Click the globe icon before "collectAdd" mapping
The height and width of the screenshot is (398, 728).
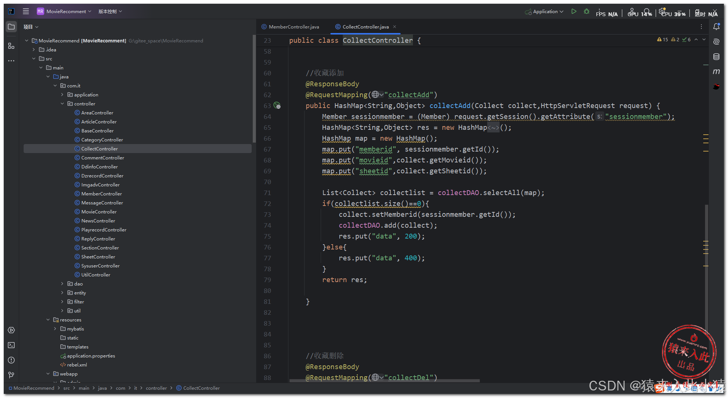[375, 95]
